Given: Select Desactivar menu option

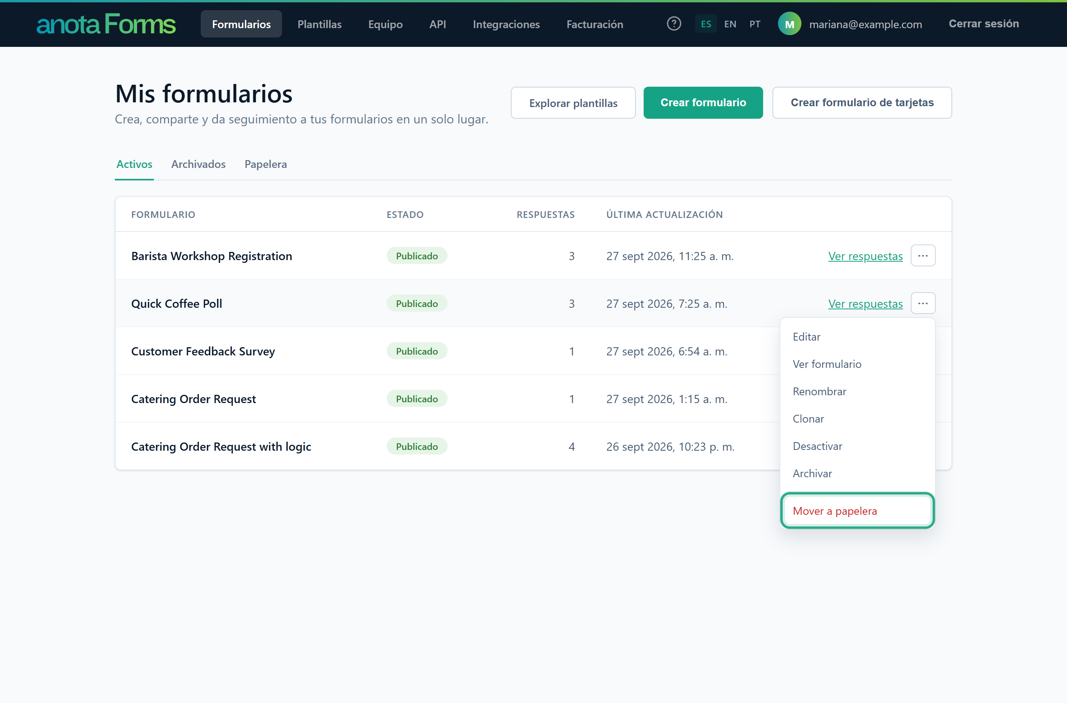Looking at the screenshot, I should pos(857,446).
